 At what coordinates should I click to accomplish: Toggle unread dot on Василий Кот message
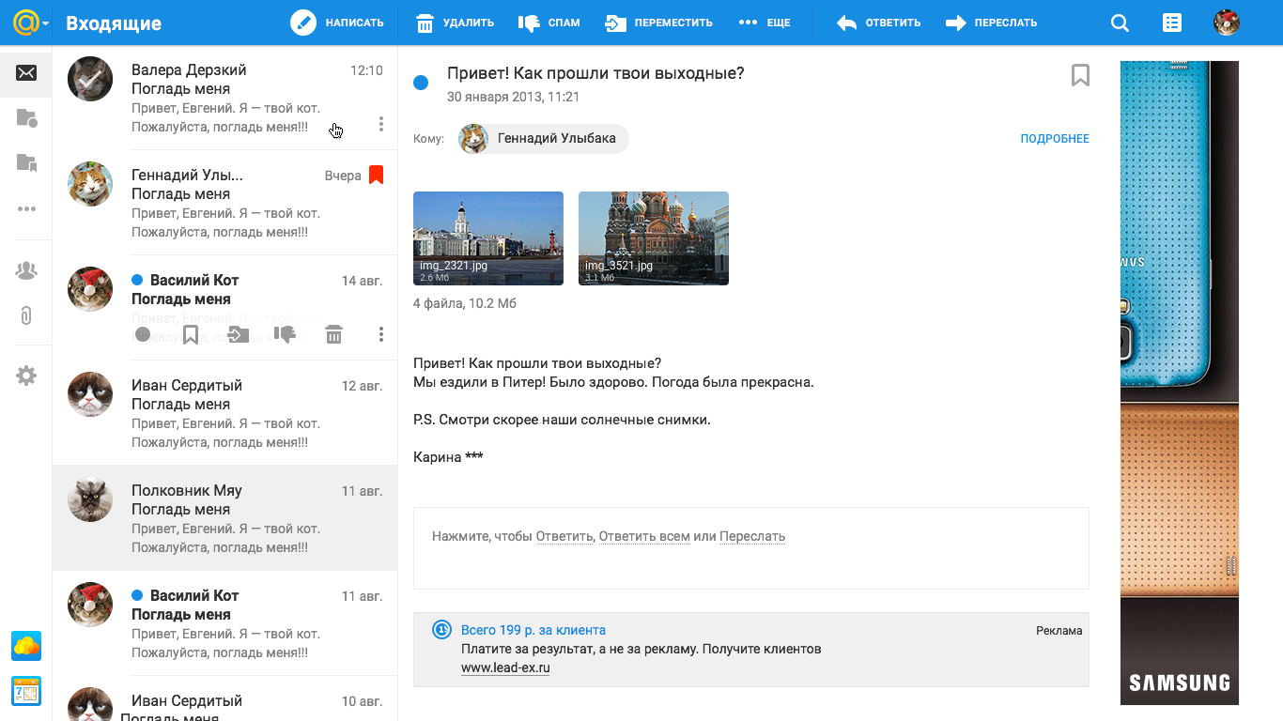pos(143,333)
